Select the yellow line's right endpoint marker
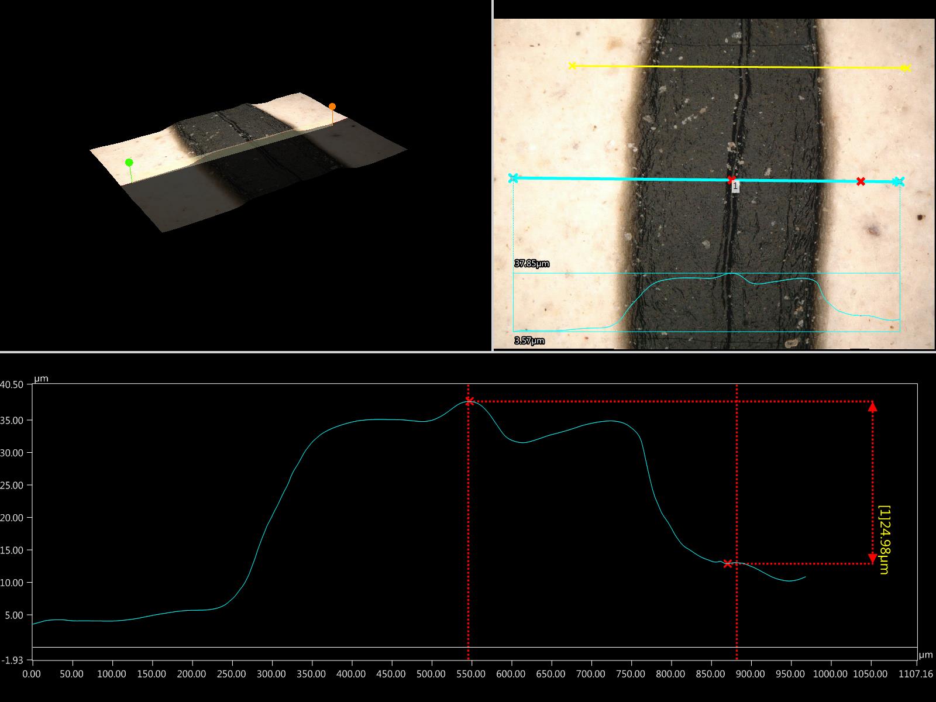936x702 pixels. click(x=906, y=68)
